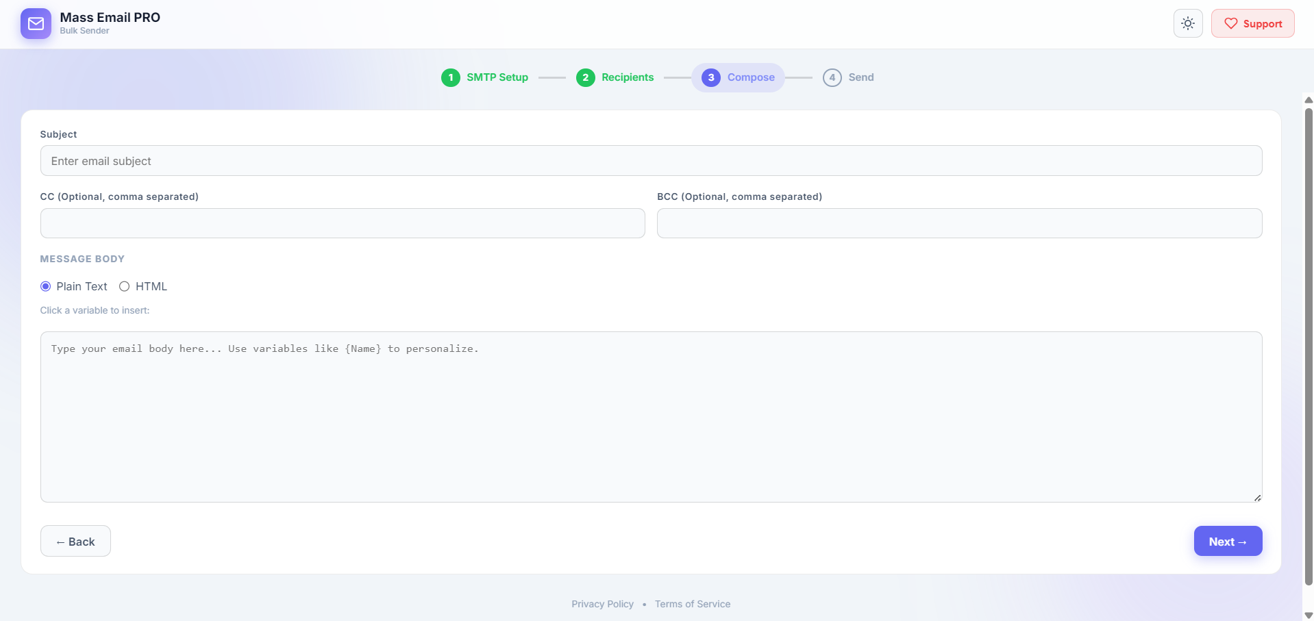Viewport: 1314px width, 621px height.
Task: Click the scrollbar down arrow
Action: pyautogui.click(x=1309, y=615)
